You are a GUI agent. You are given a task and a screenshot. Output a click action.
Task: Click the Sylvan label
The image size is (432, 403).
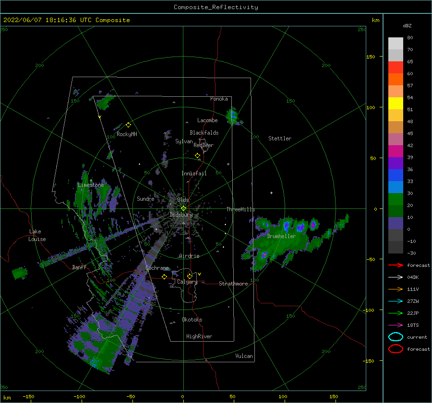(x=184, y=141)
